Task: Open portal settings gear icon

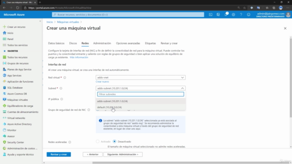Action: [233, 15]
